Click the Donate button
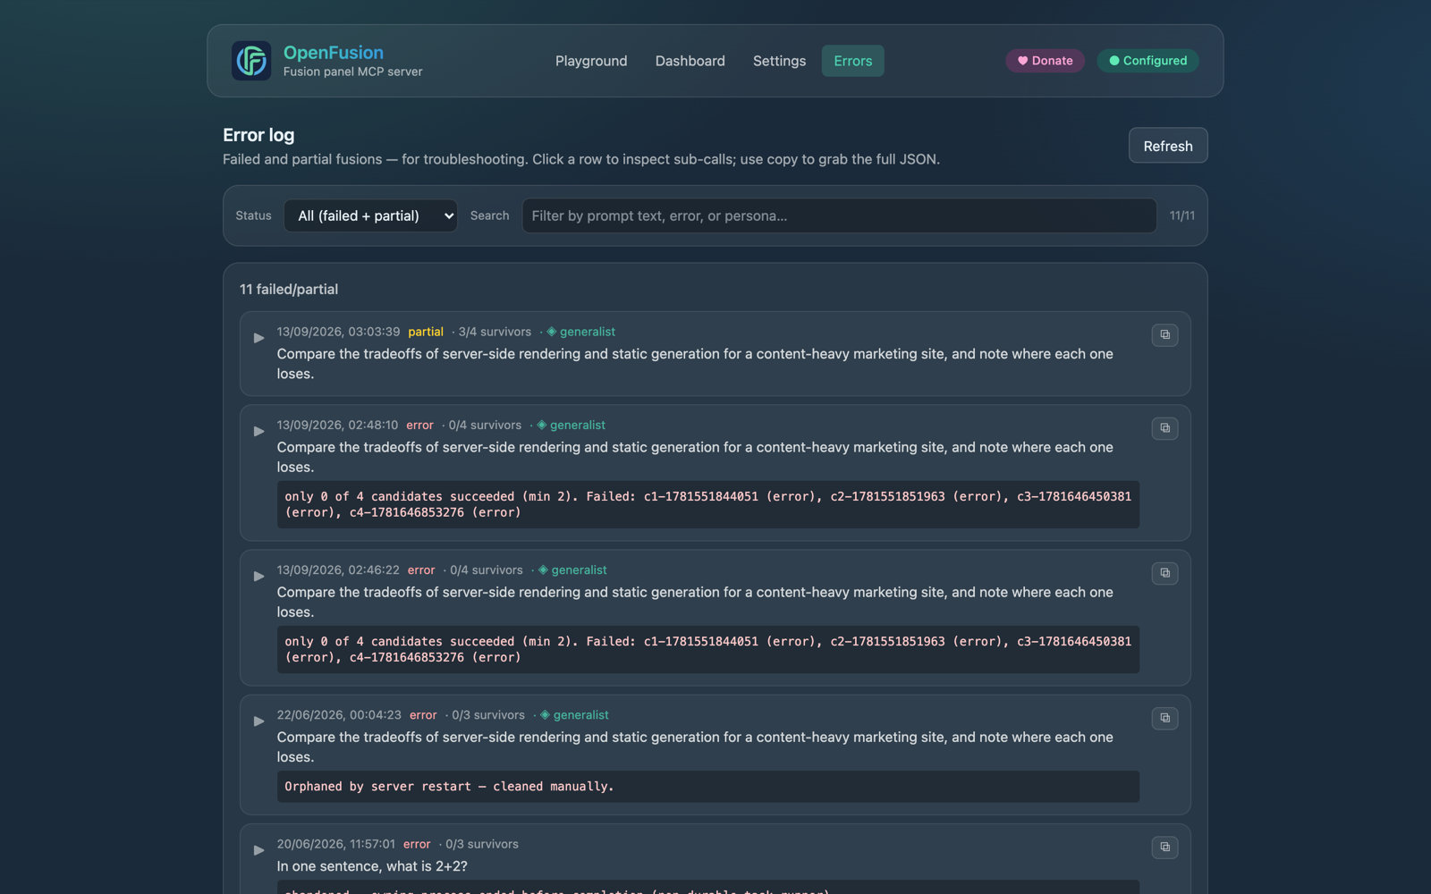The image size is (1431, 894). coord(1045,61)
